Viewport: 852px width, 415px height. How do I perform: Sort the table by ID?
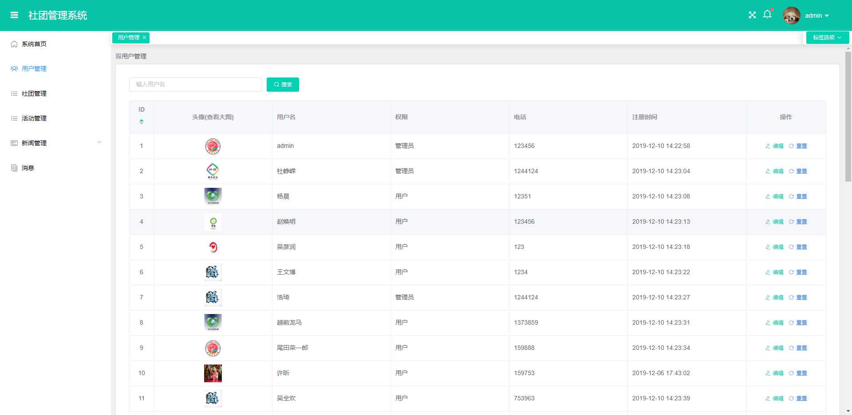tap(142, 121)
